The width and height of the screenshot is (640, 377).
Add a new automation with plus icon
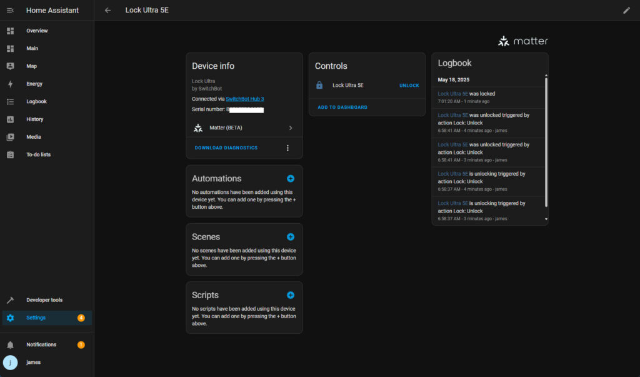click(x=290, y=179)
